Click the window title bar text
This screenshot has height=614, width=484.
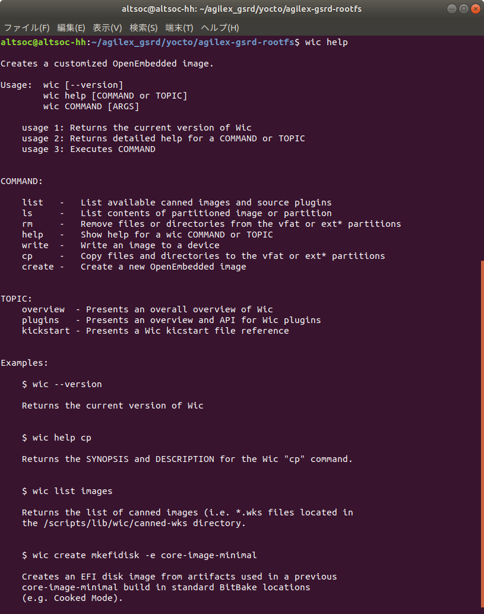tap(242, 9)
